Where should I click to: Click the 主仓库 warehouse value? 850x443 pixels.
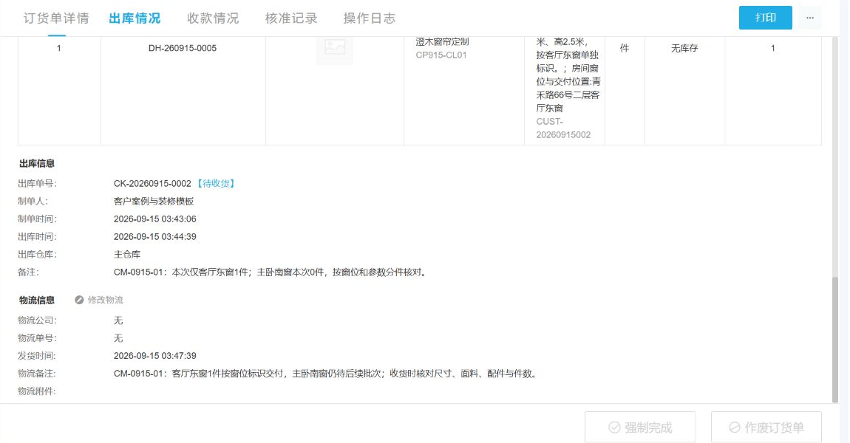click(x=127, y=255)
